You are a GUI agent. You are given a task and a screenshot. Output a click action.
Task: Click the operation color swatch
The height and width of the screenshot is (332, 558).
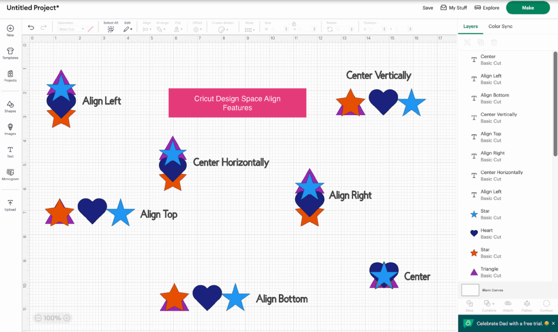pos(90,29)
